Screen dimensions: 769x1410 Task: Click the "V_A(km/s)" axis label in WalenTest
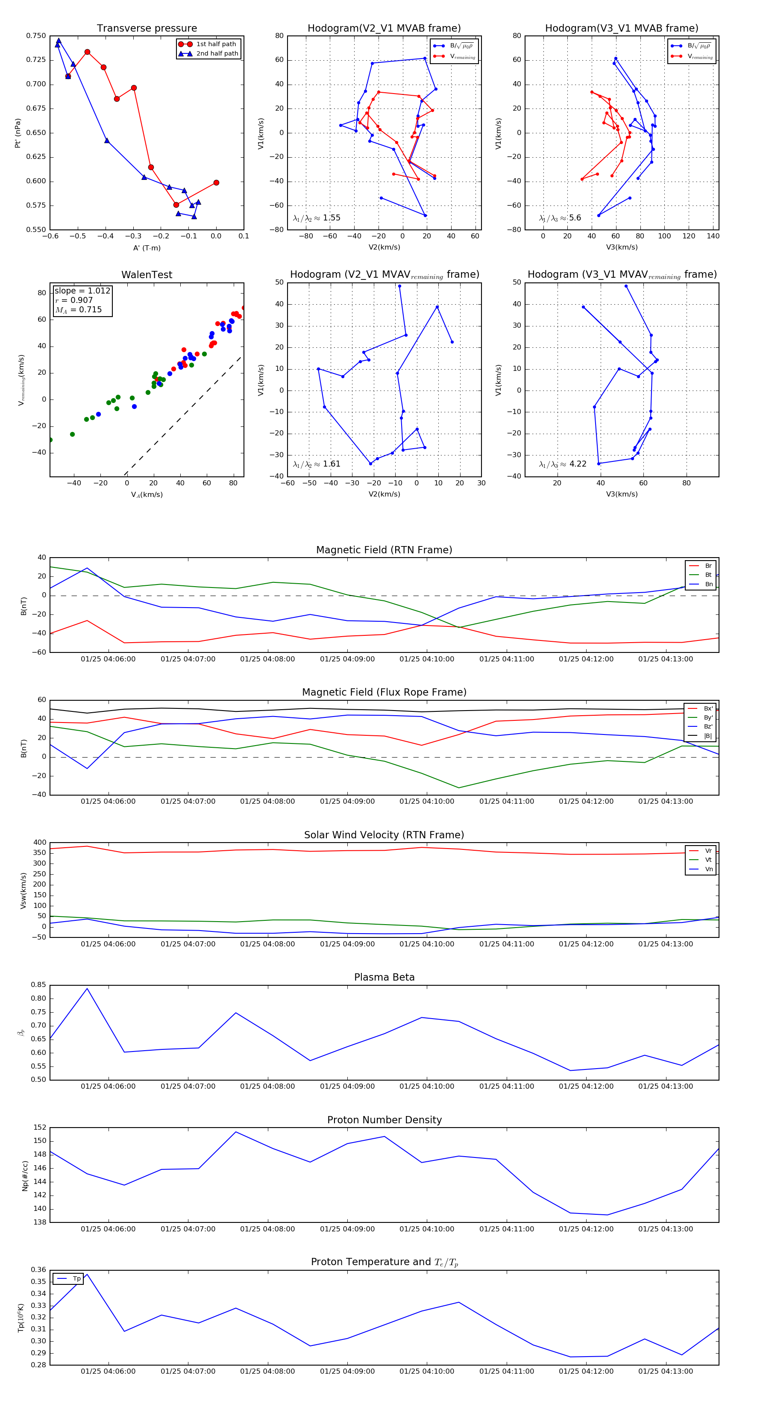click(x=147, y=495)
